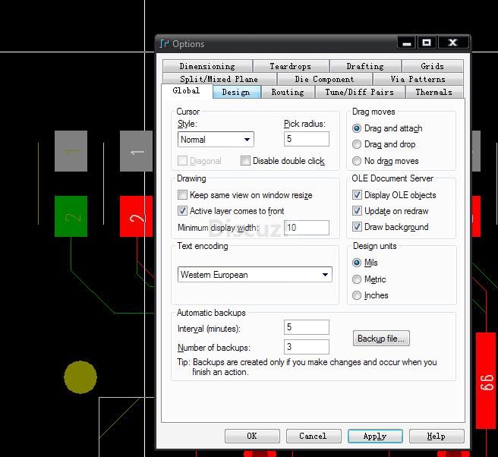The height and width of the screenshot is (457, 498).
Task: Go to the Thermals tab
Action: click(x=433, y=92)
